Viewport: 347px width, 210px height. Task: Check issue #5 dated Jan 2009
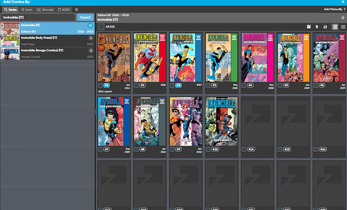pos(280,85)
